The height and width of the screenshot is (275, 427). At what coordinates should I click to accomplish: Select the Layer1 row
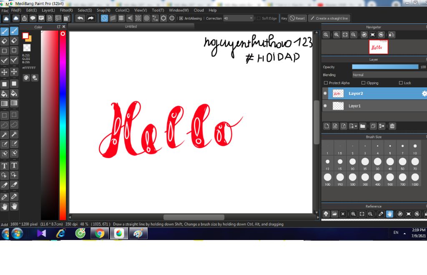pyautogui.click(x=375, y=106)
